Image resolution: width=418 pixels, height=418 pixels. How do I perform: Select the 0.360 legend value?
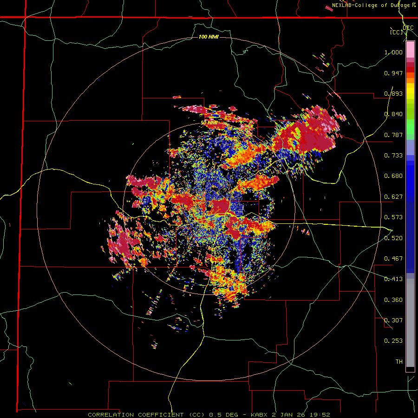tap(393, 300)
